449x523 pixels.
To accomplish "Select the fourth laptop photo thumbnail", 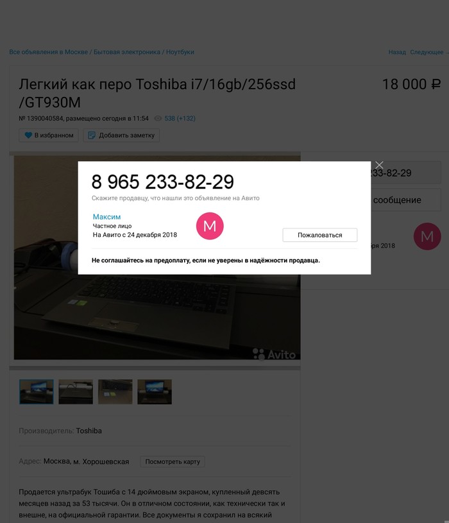I will pyautogui.click(x=155, y=392).
